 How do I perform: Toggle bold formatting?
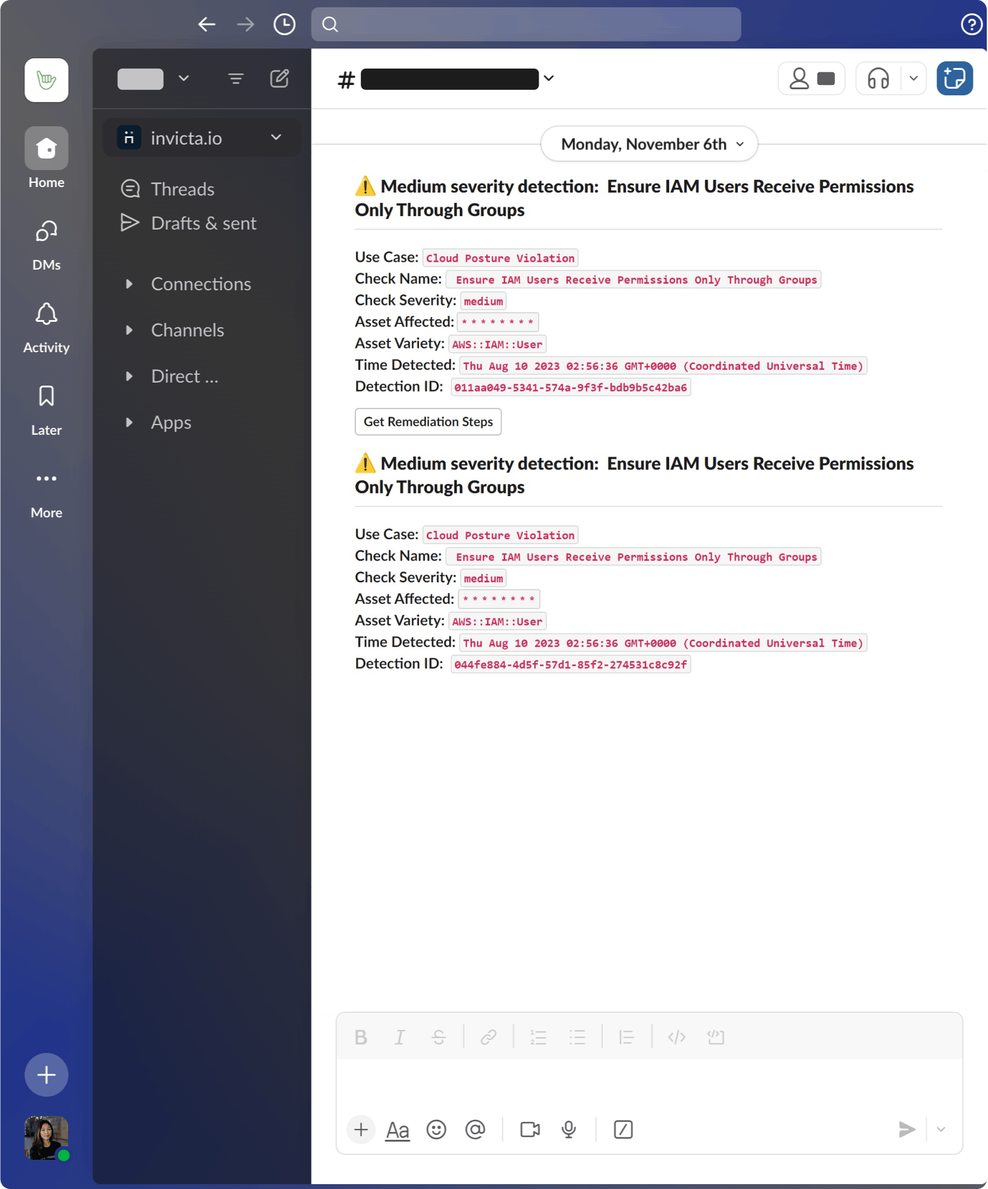[x=361, y=1037]
